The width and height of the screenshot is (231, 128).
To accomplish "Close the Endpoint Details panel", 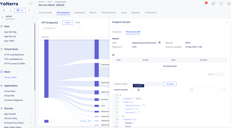I will click(227, 22).
